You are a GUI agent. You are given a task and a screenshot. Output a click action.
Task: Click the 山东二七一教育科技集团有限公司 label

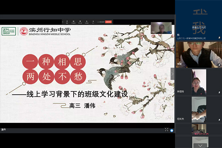(x=191, y=38)
